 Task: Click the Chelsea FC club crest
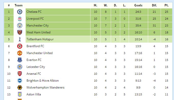pyautogui.click(x=20, y=12)
